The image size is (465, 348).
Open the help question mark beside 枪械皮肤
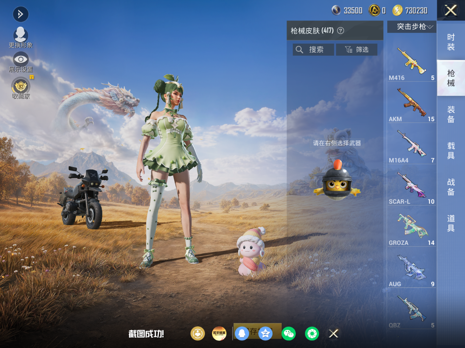coord(340,30)
